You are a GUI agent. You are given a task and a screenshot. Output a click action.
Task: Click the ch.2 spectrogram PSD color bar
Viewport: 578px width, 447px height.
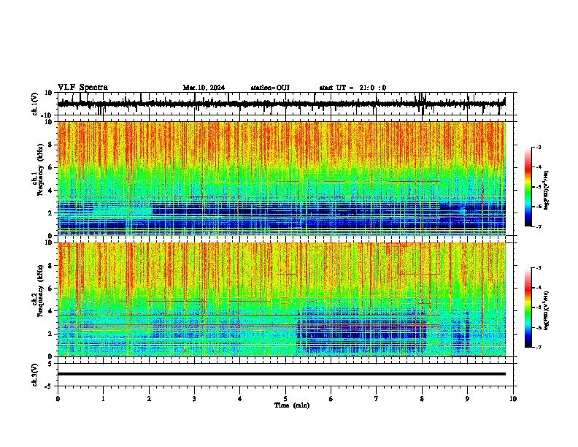528,307
